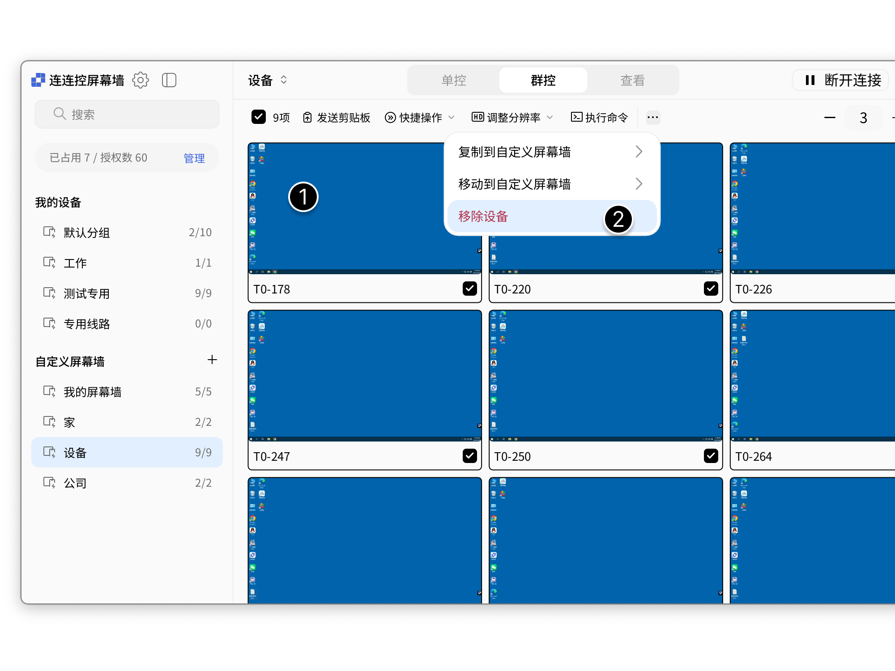Image resolution: width=895 pixels, height=671 pixels.
Task: Click the 连连控屏幕墙 app logo icon
Action: coord(38,80)
